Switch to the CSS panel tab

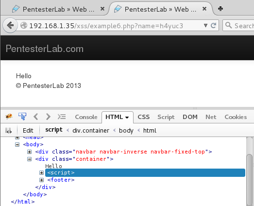coord(144,117)
